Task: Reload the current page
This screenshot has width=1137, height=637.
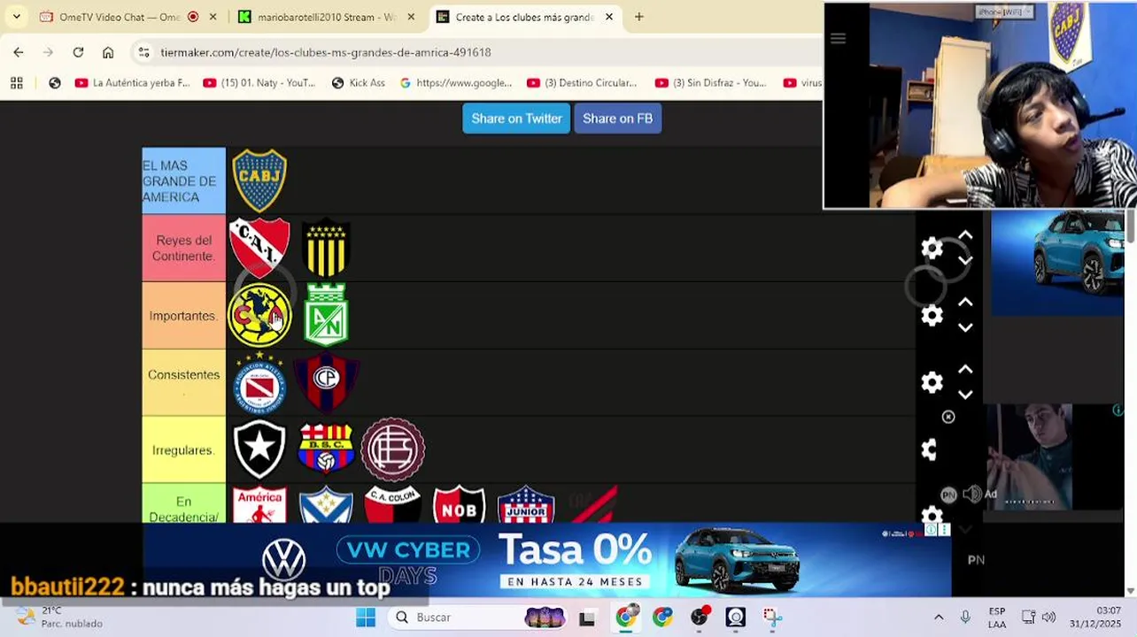Action: point(78,52)
